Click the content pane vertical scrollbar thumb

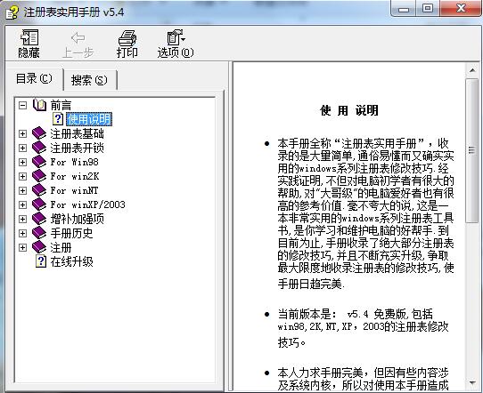tap(471, 150)
